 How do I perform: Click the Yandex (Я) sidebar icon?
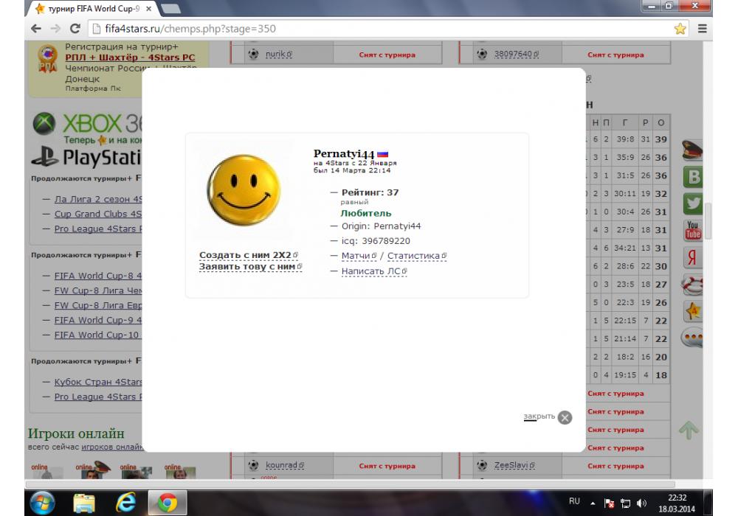(693, 257)
